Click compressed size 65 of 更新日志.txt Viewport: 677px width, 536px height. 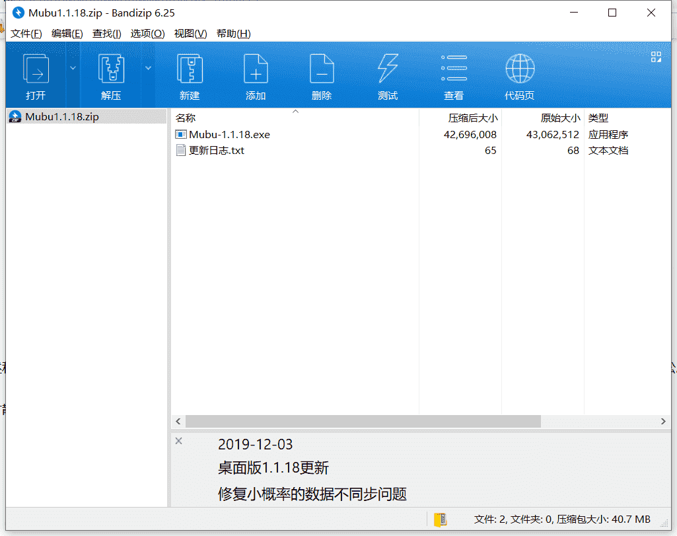click(x=491, y=150)
